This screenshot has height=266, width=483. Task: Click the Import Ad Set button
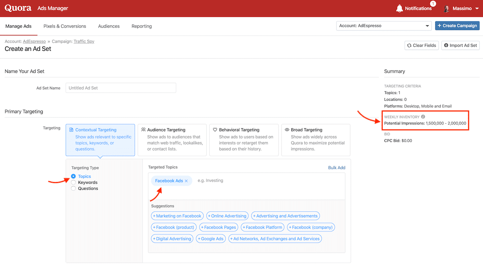[x=460, y=45]
